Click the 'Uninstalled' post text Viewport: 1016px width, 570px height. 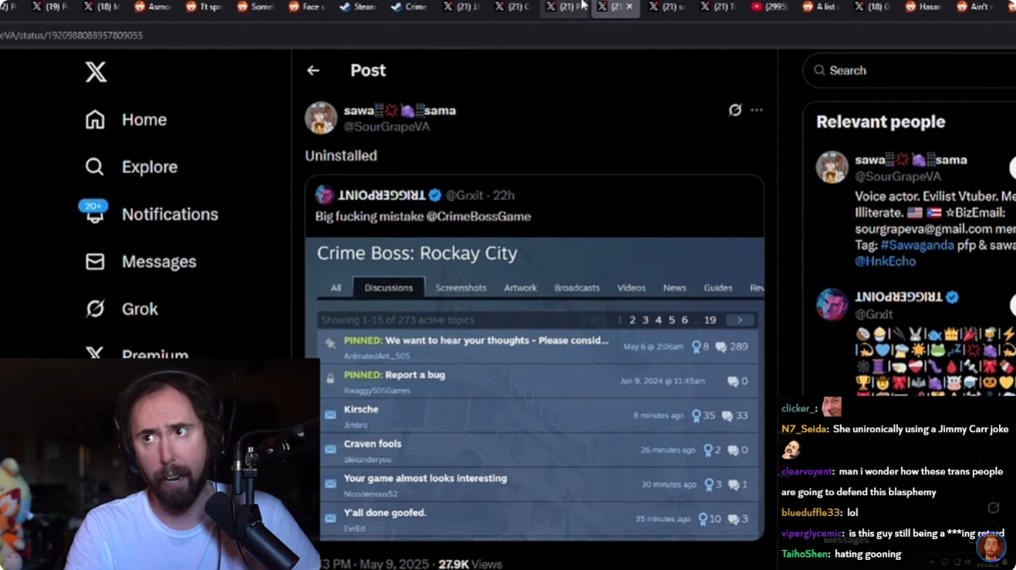coord(341,155)
